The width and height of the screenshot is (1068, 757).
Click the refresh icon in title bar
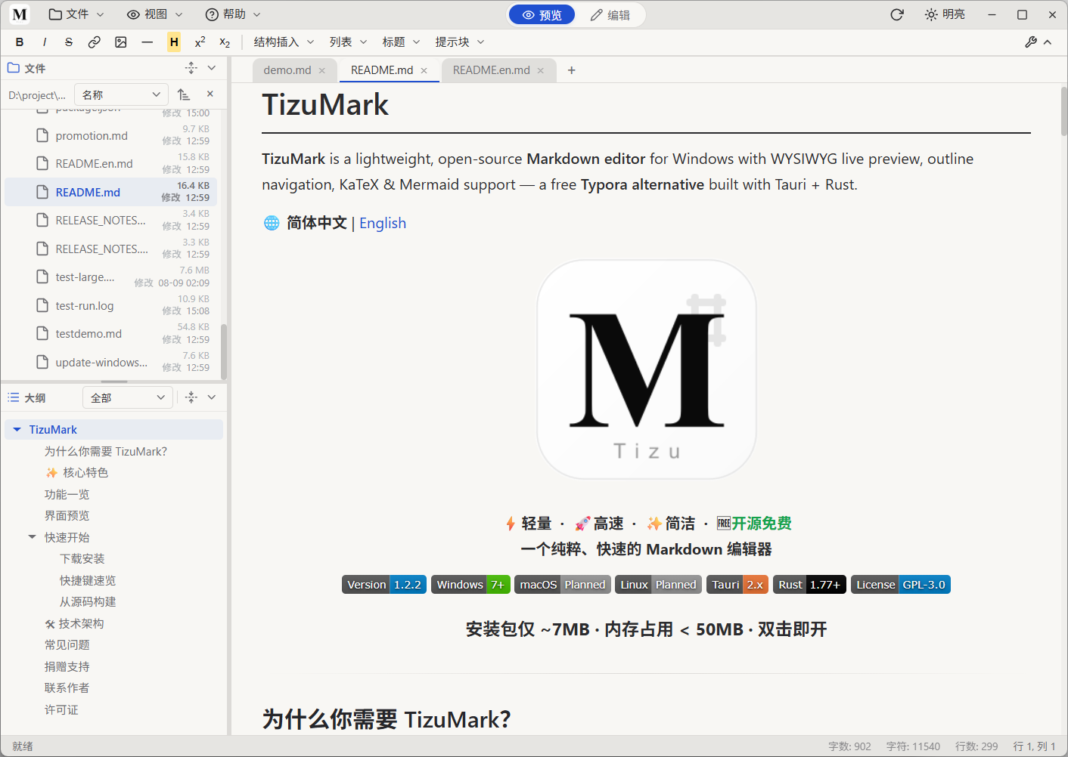[897, 14]
